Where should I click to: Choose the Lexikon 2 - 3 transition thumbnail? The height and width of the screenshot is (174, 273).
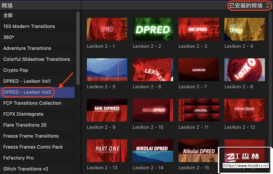tap(199, 29)
